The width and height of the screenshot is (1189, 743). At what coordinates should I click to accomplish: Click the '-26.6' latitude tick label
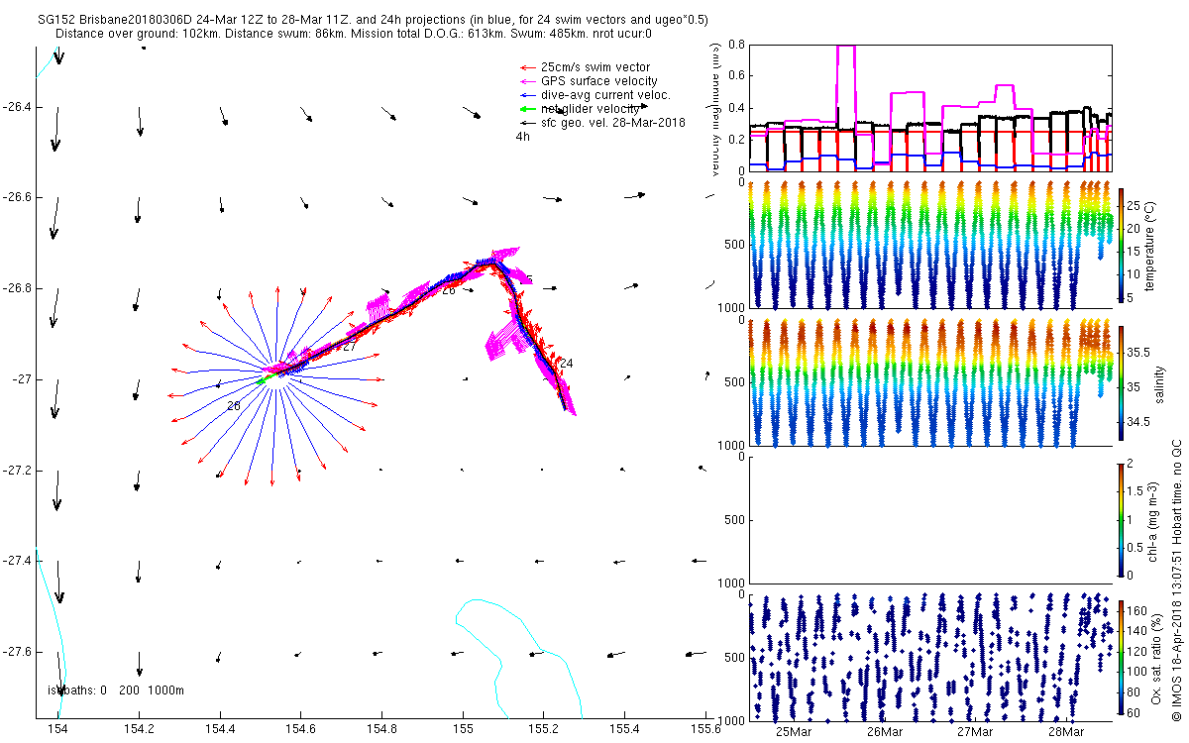[x=18, y=197]
